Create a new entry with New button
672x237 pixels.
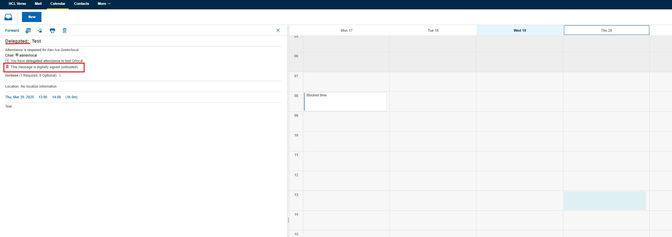[x=32, y=17]
